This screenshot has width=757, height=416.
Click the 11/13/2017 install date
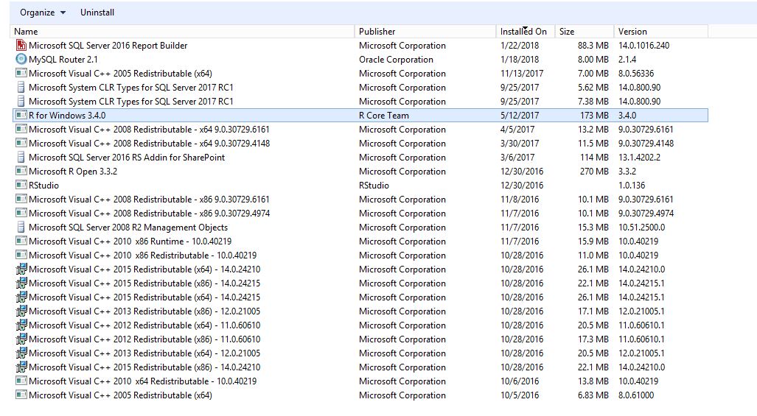click(522, 74)
